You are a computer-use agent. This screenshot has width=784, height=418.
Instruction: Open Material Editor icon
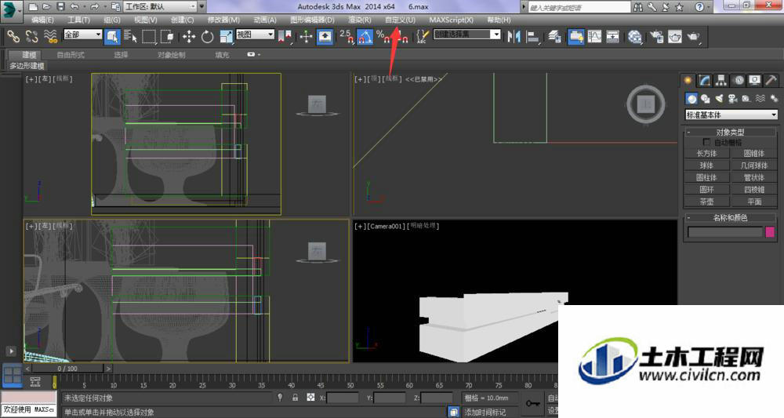pos(635,36)
